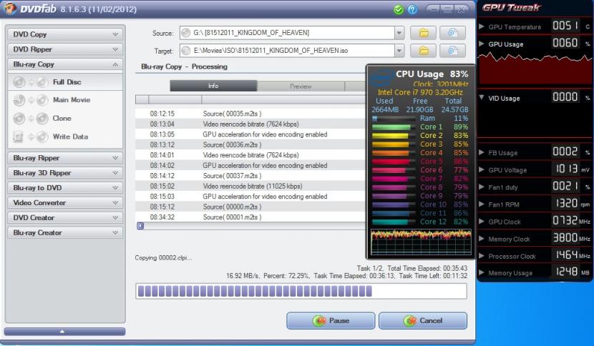Collapse the Blu-ray Copy section

65,64
